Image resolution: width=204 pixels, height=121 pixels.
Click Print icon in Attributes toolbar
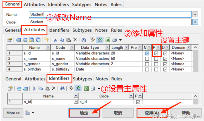pos(114,40)
